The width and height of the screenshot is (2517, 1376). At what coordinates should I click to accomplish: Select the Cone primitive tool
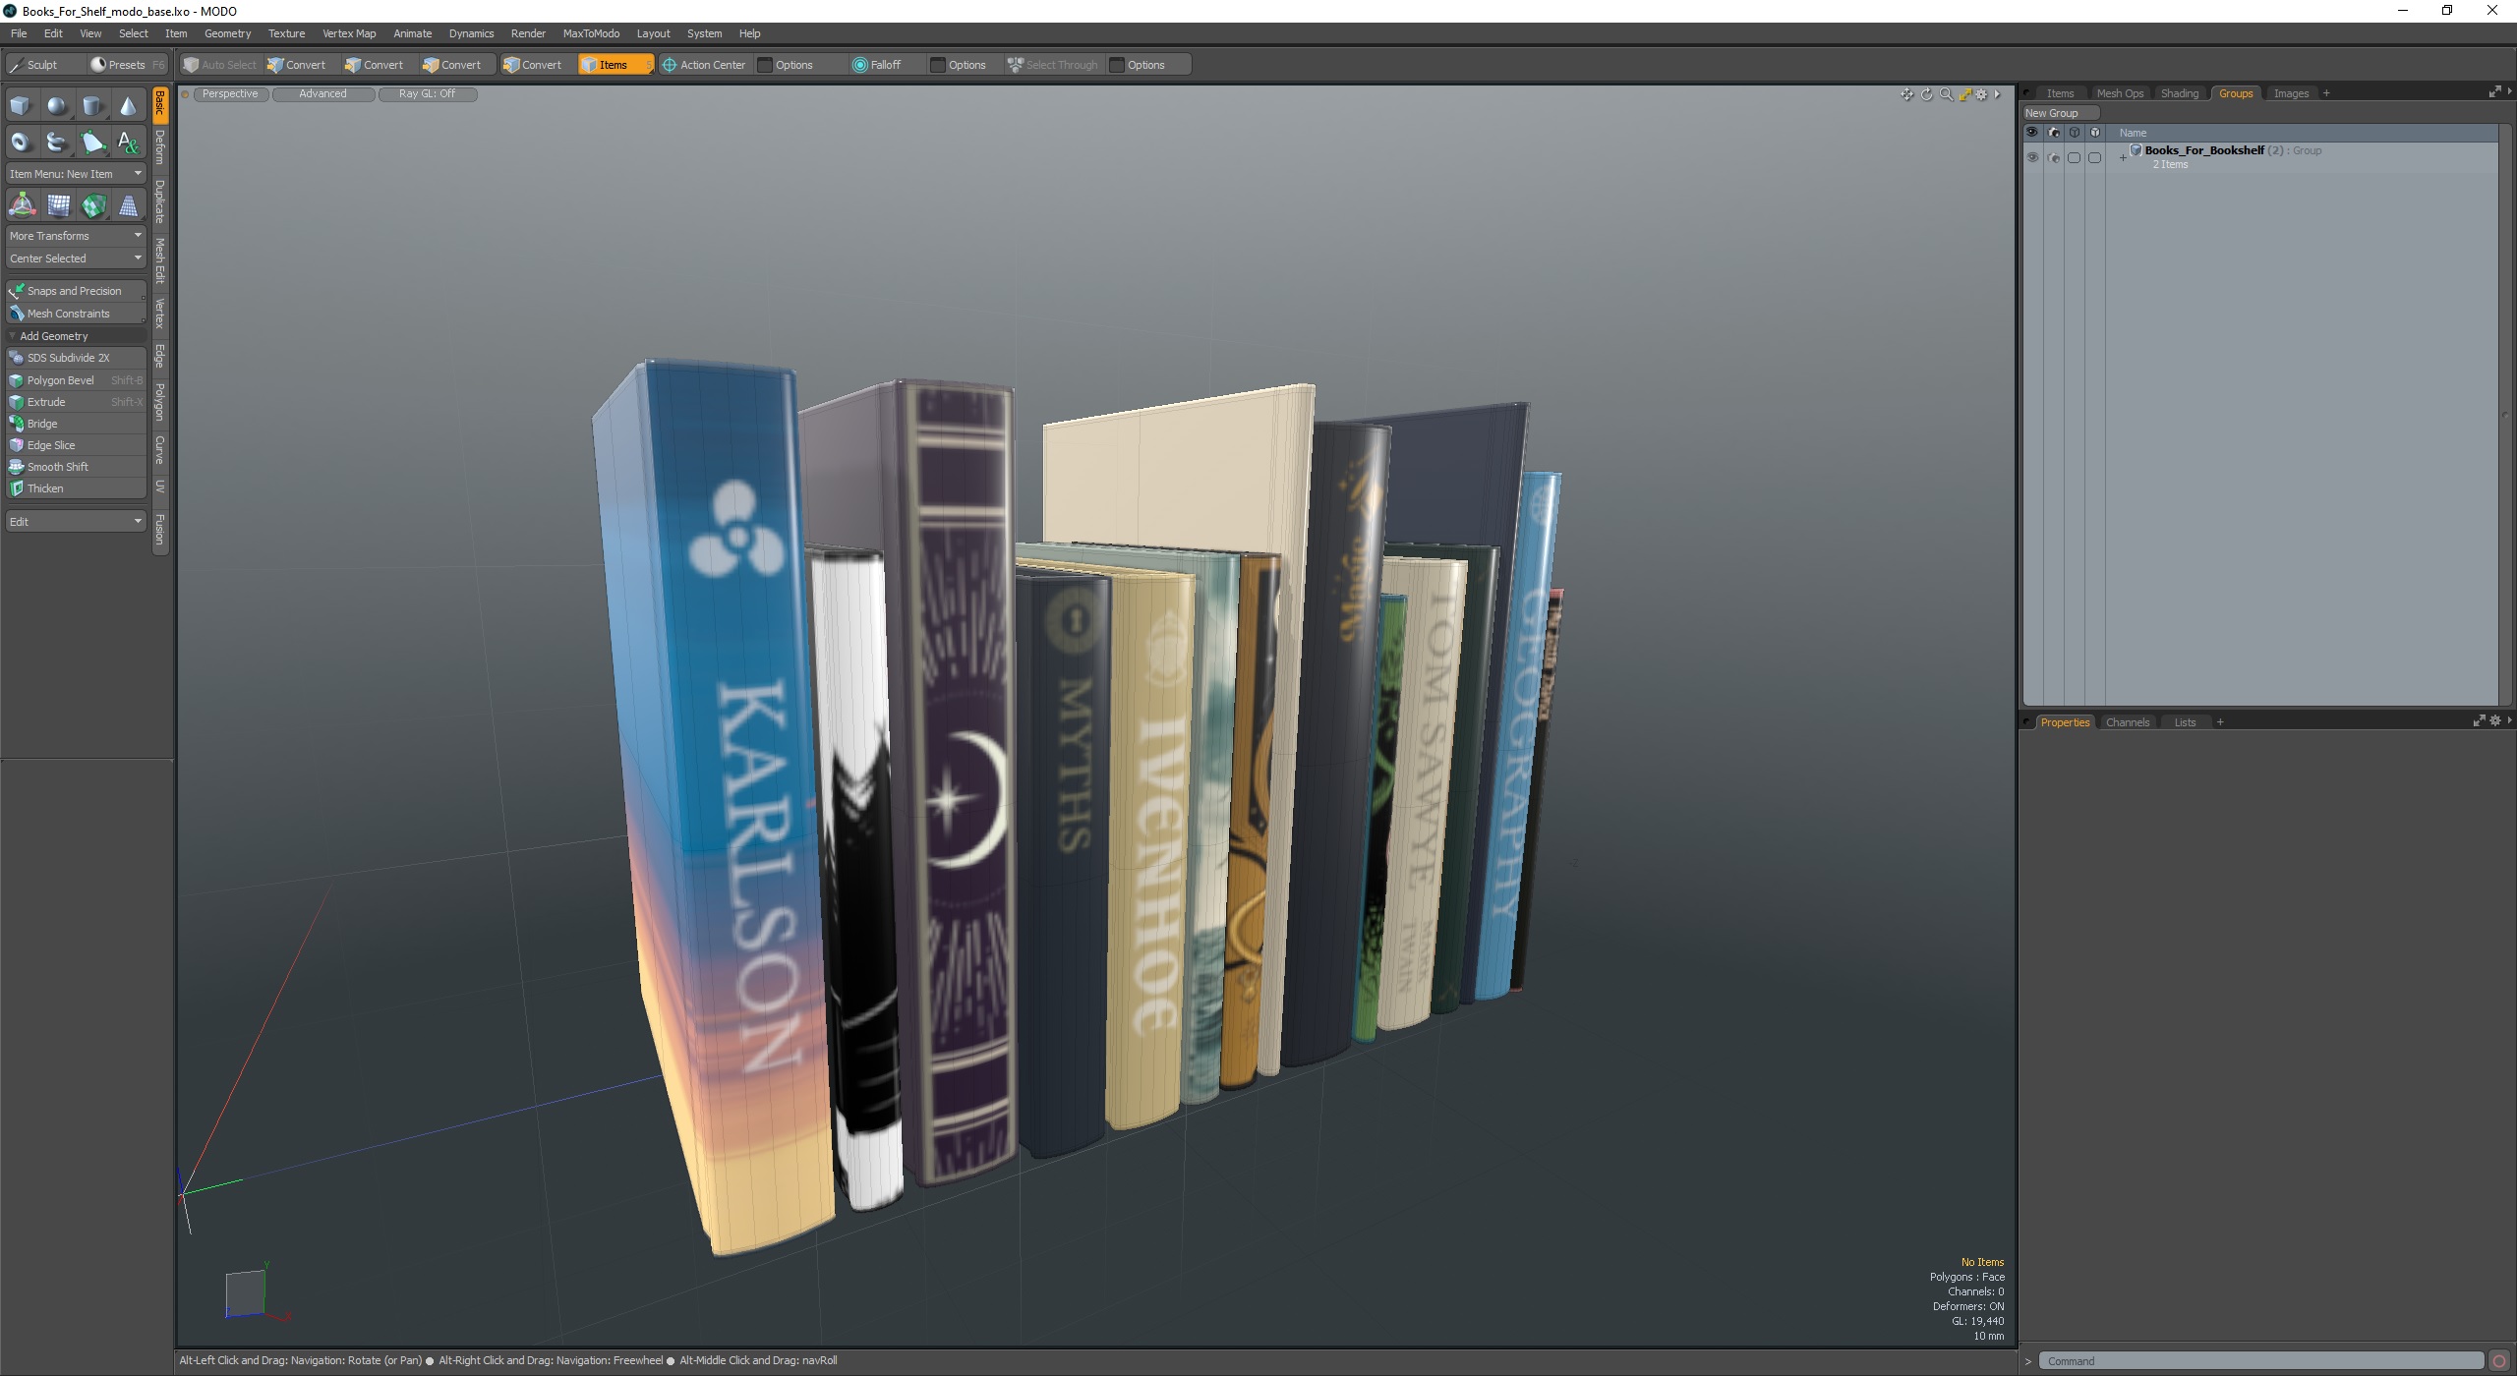click(x=128, y=106)
